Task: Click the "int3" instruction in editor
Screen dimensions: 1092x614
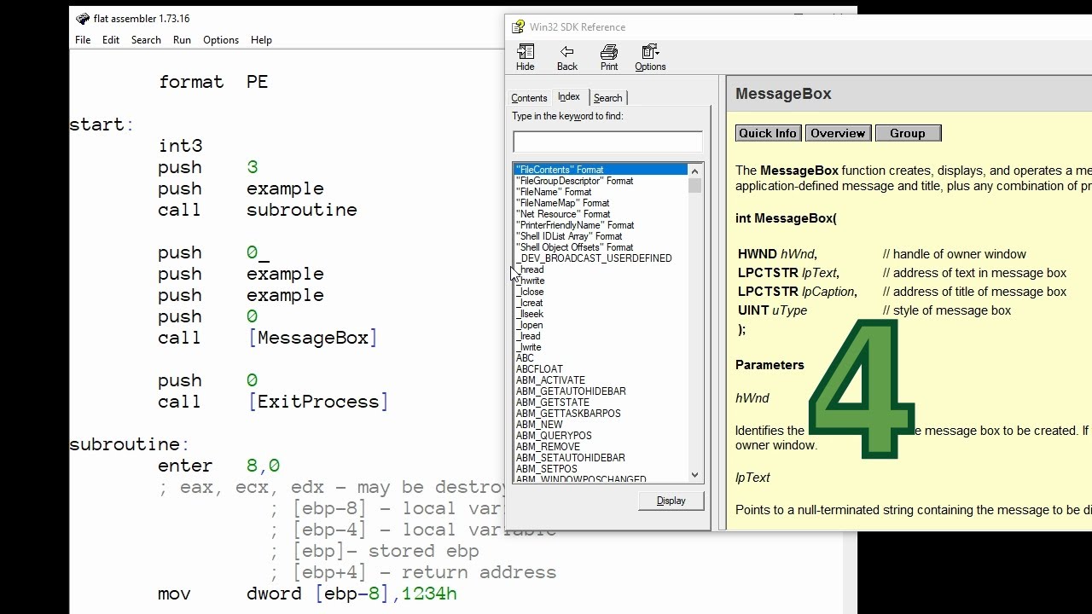Action: click(x=180, y=147)
